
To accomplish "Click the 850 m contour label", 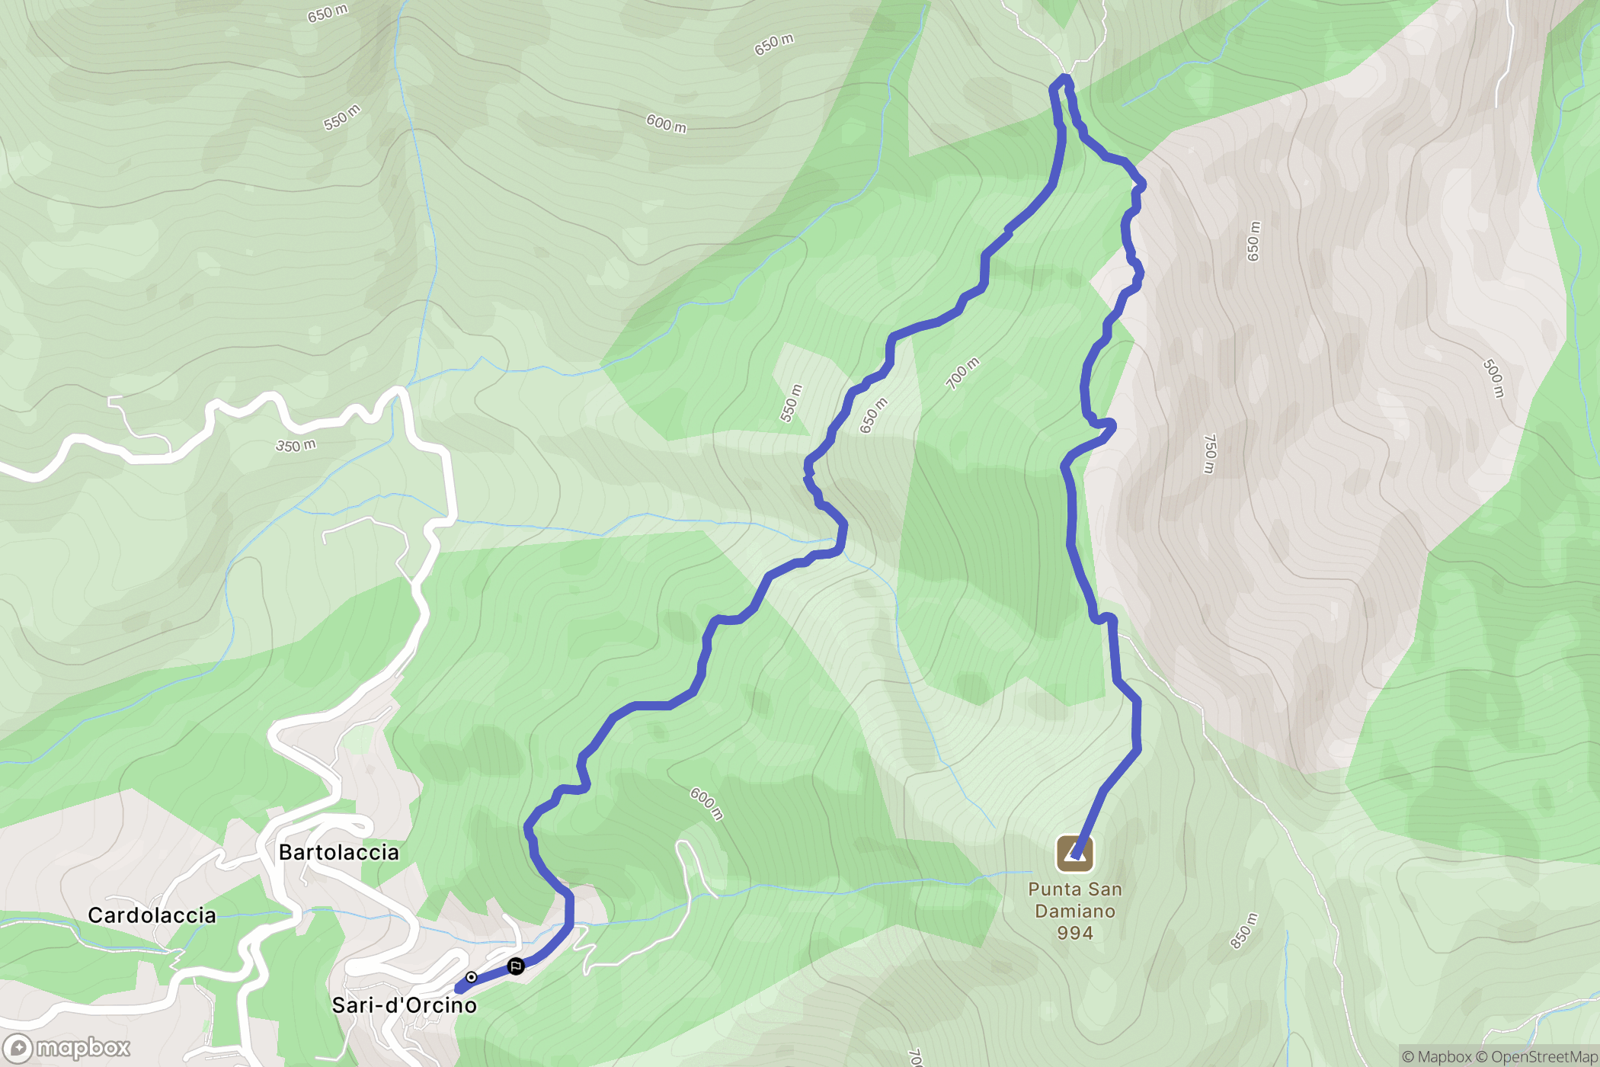I will click(1243, 931).
